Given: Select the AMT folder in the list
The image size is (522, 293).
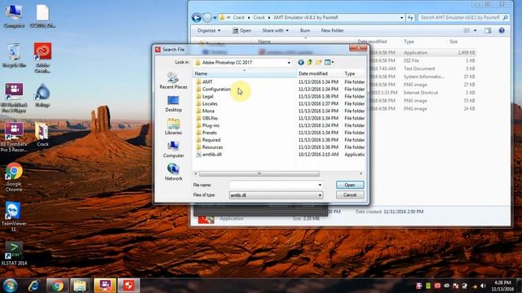Looking at the screenshot, I should click(x=207, y=81).
